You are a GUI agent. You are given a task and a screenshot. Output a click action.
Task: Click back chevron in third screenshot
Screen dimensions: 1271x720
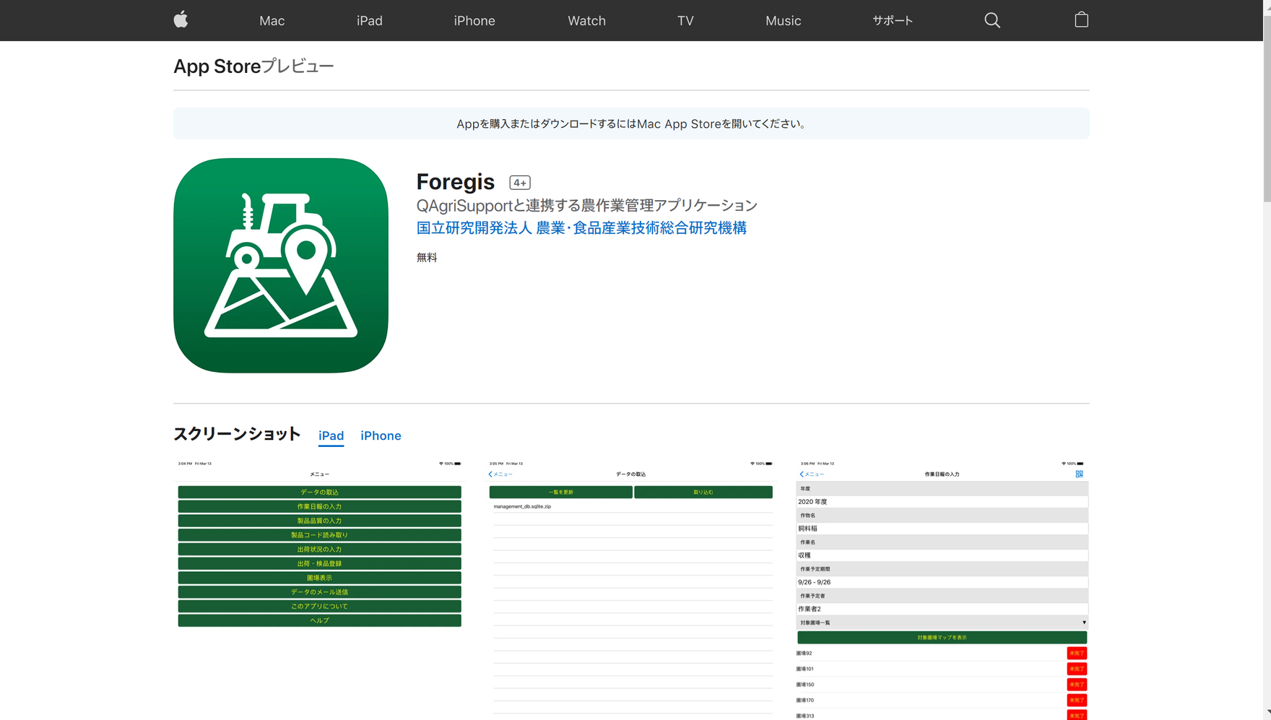802,474
